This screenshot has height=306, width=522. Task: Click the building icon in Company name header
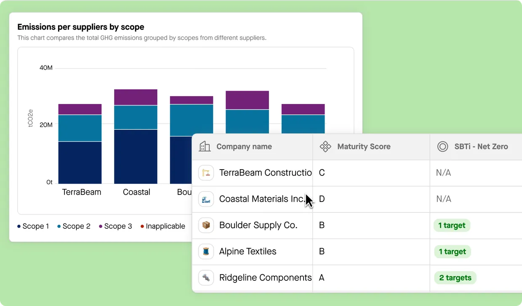(x=205, y=146)
